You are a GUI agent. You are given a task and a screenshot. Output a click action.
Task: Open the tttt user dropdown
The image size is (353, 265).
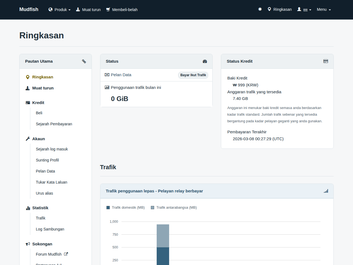(304, 10)
